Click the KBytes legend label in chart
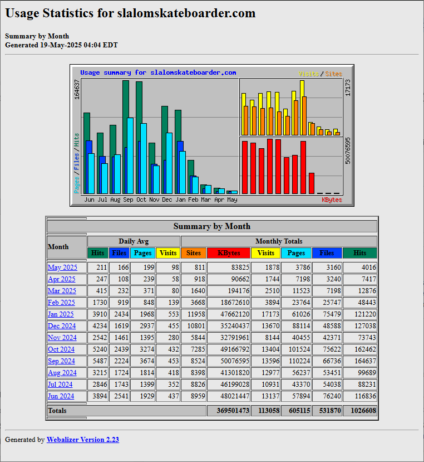 [x=332, y=200]
